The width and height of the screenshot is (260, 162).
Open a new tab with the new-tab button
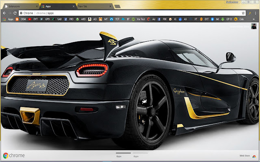(x=117, y=6)
